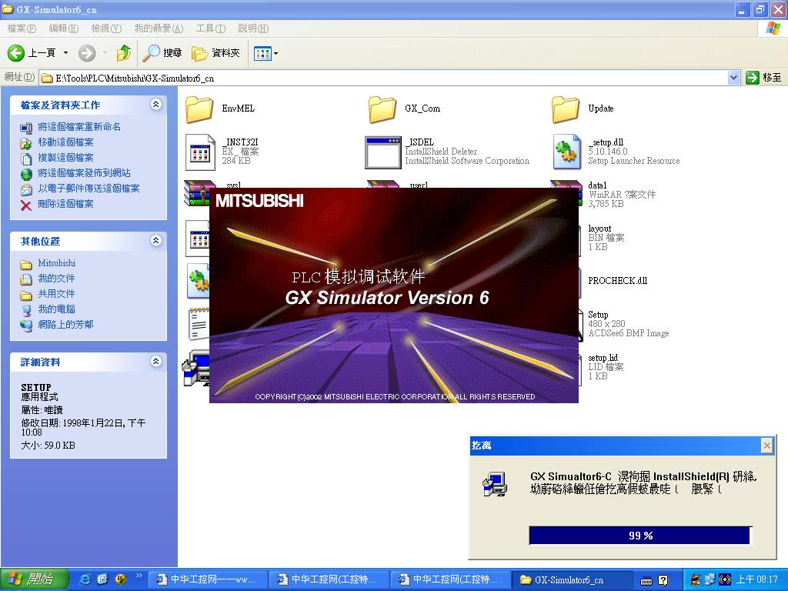Viewport: 788px width, 591px height.
Task: Click the keyboard icon in the language bar
Action: tap(646, 580)
